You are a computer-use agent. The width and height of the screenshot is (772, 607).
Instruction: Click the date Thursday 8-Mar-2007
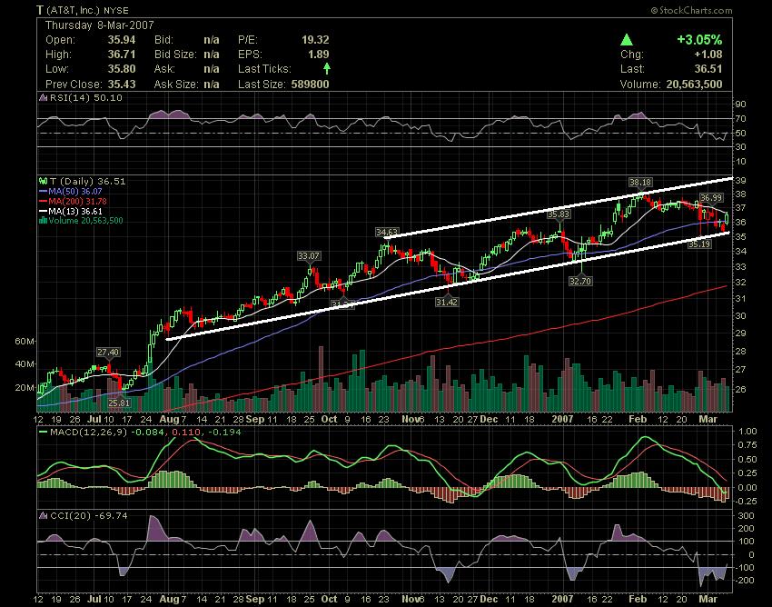pos(100,25)
